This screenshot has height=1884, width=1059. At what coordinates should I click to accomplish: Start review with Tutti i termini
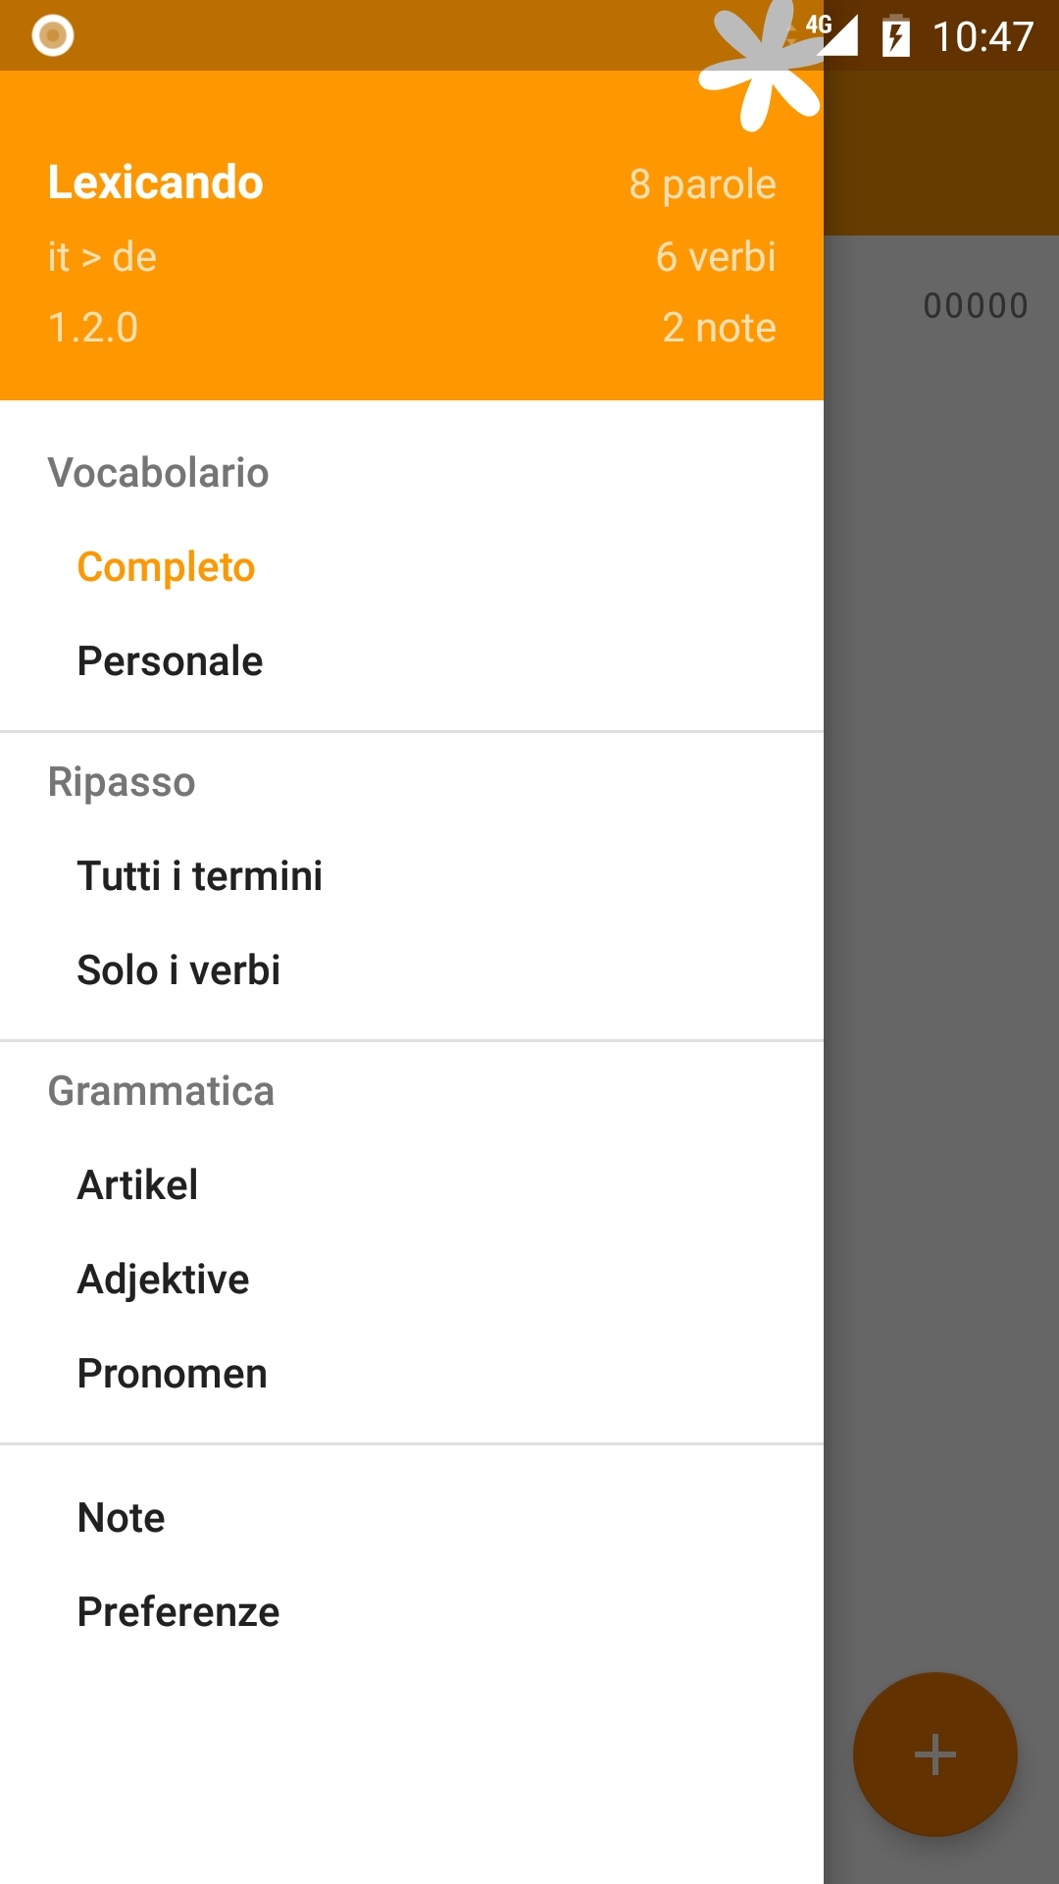coord(200,876)
